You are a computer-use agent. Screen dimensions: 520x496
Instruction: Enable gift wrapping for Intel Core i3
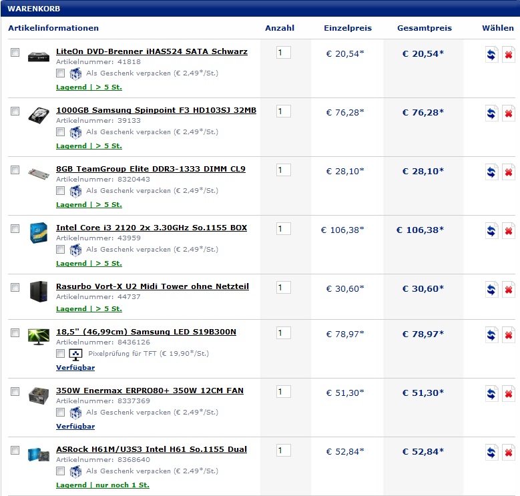point(60,249)
